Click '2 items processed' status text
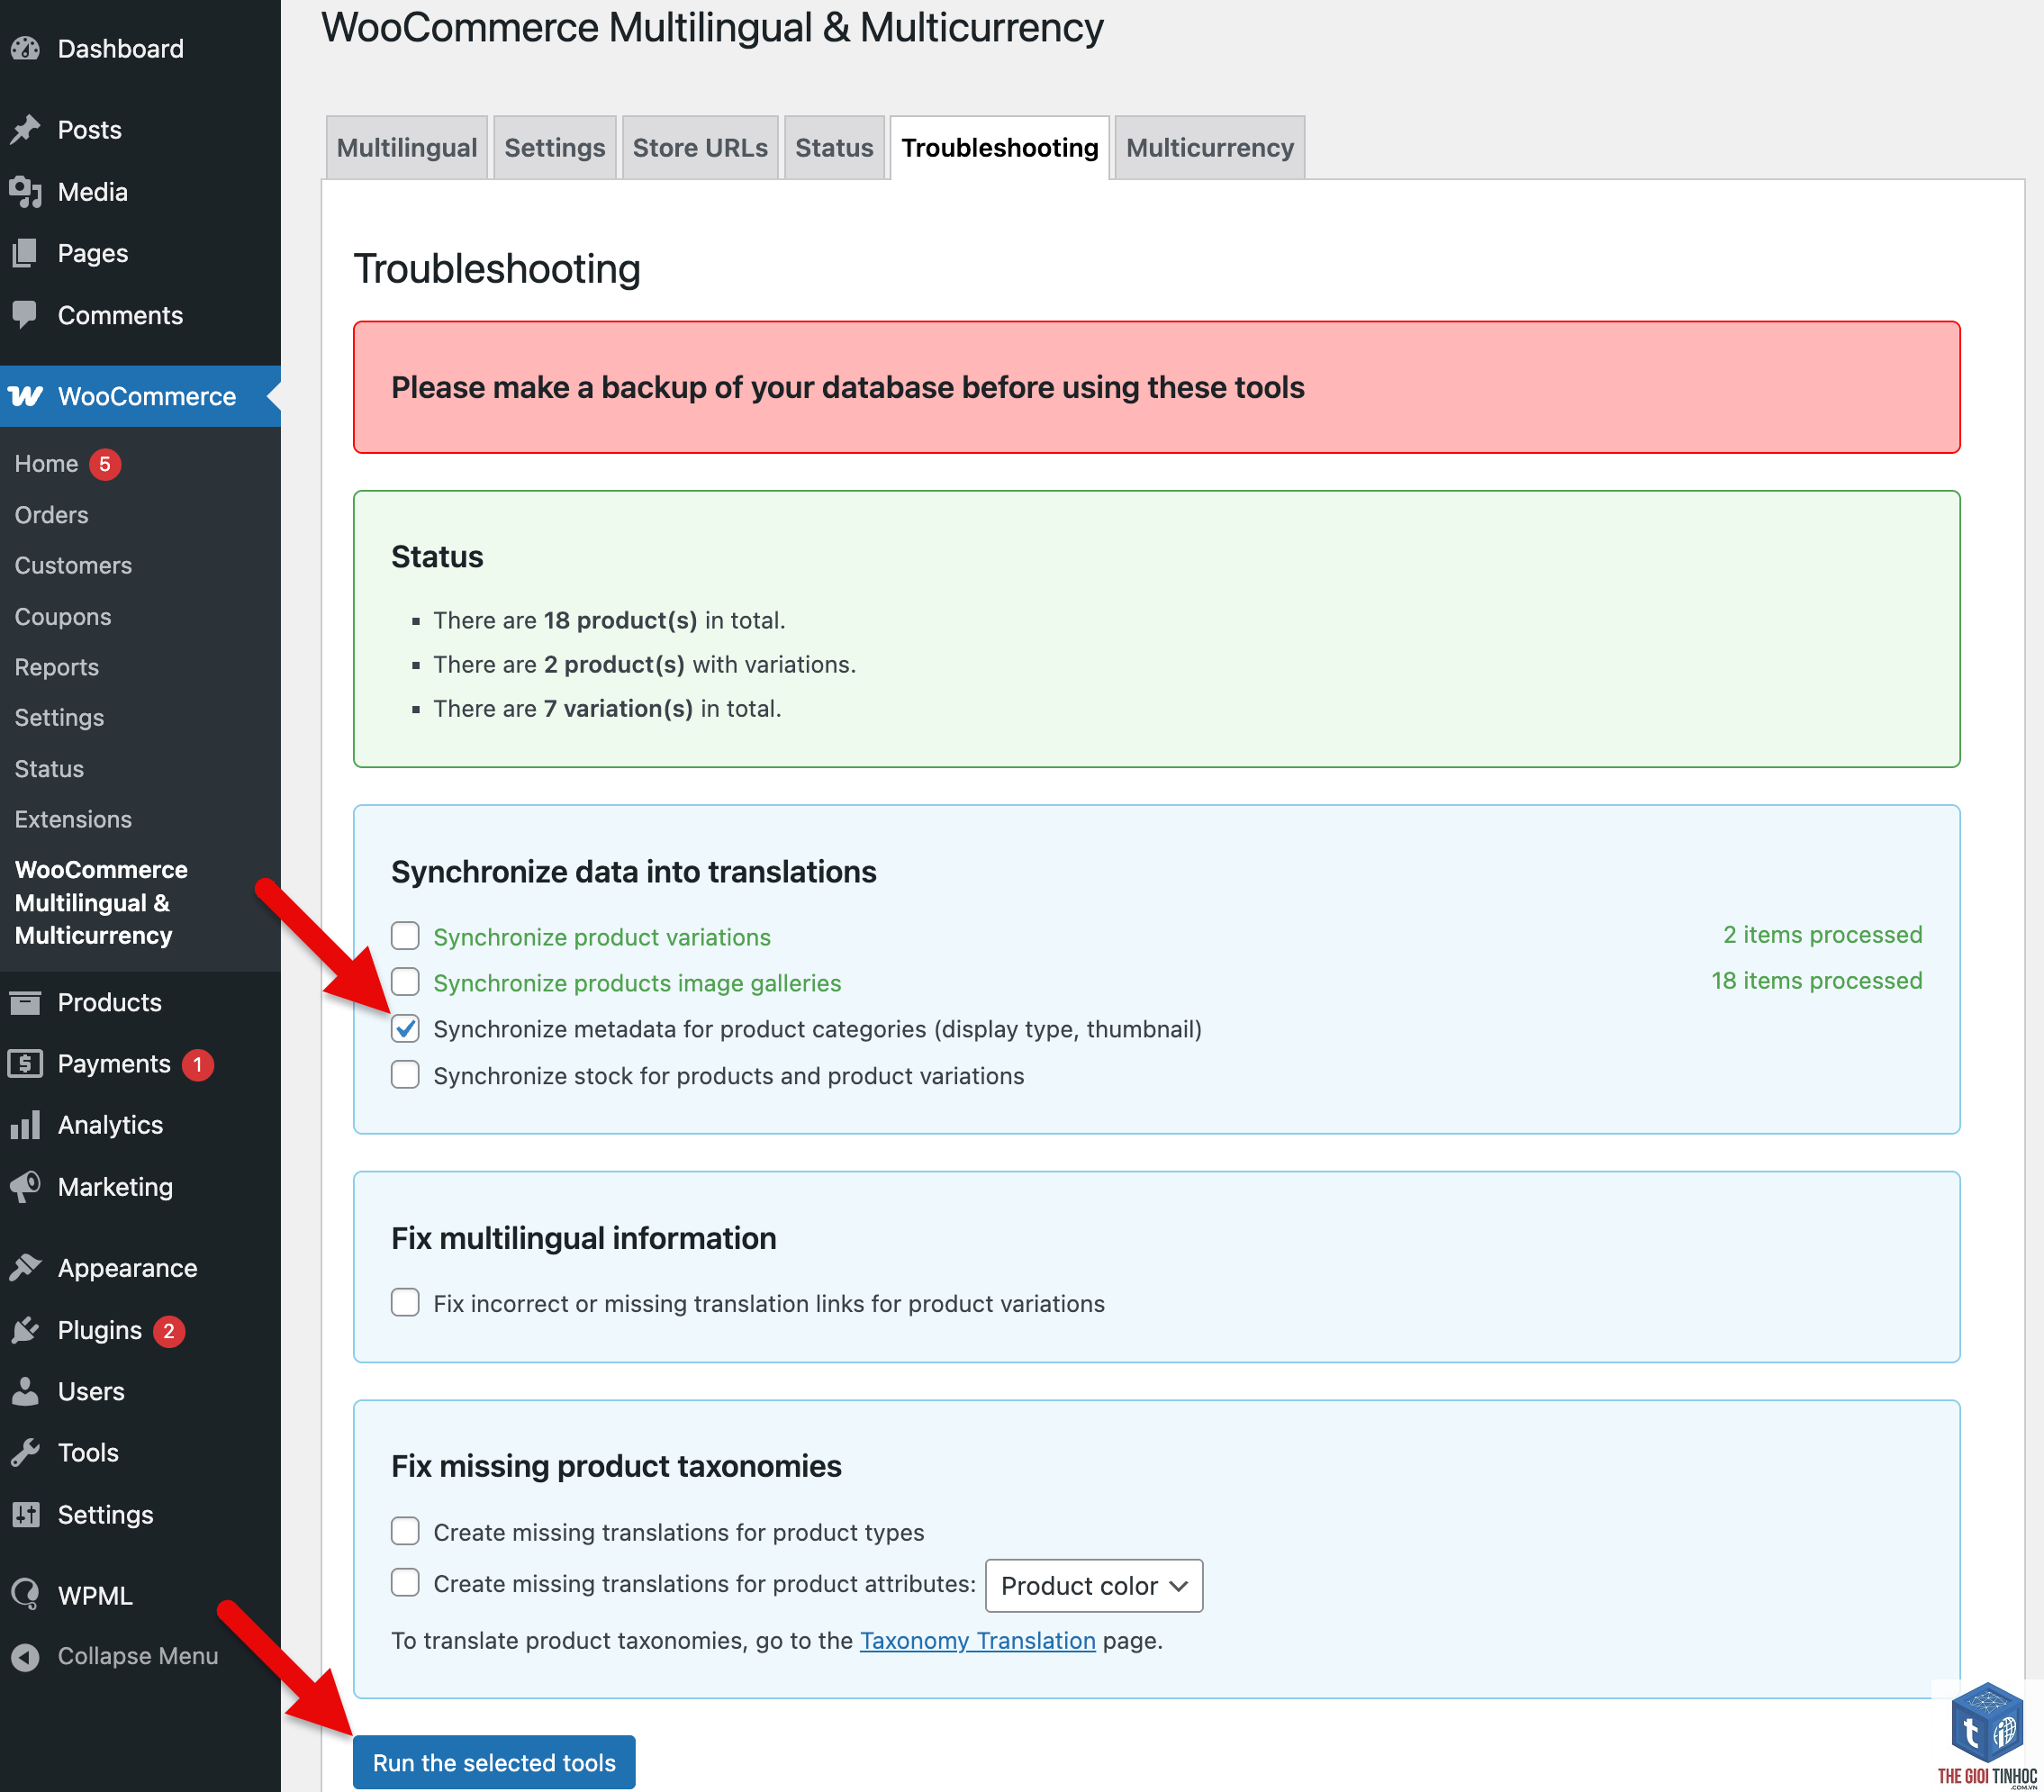The width and height of the screenshot is (2044, 1792). pos(1822,934)
